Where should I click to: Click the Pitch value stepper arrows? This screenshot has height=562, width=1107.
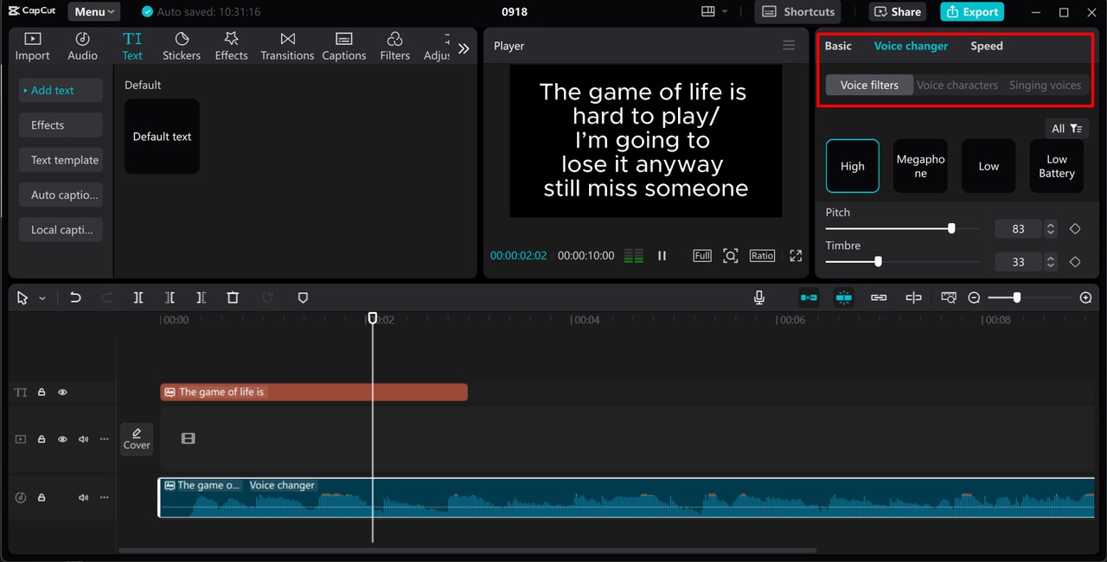coord(1051,229)
